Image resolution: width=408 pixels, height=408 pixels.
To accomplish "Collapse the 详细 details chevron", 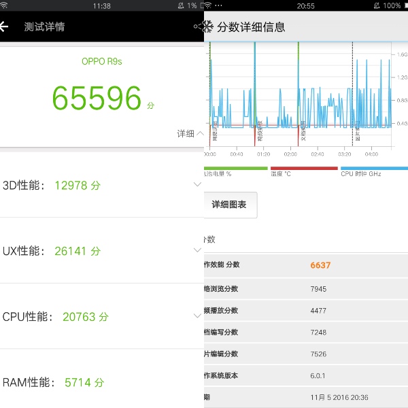I will (200, 133).
